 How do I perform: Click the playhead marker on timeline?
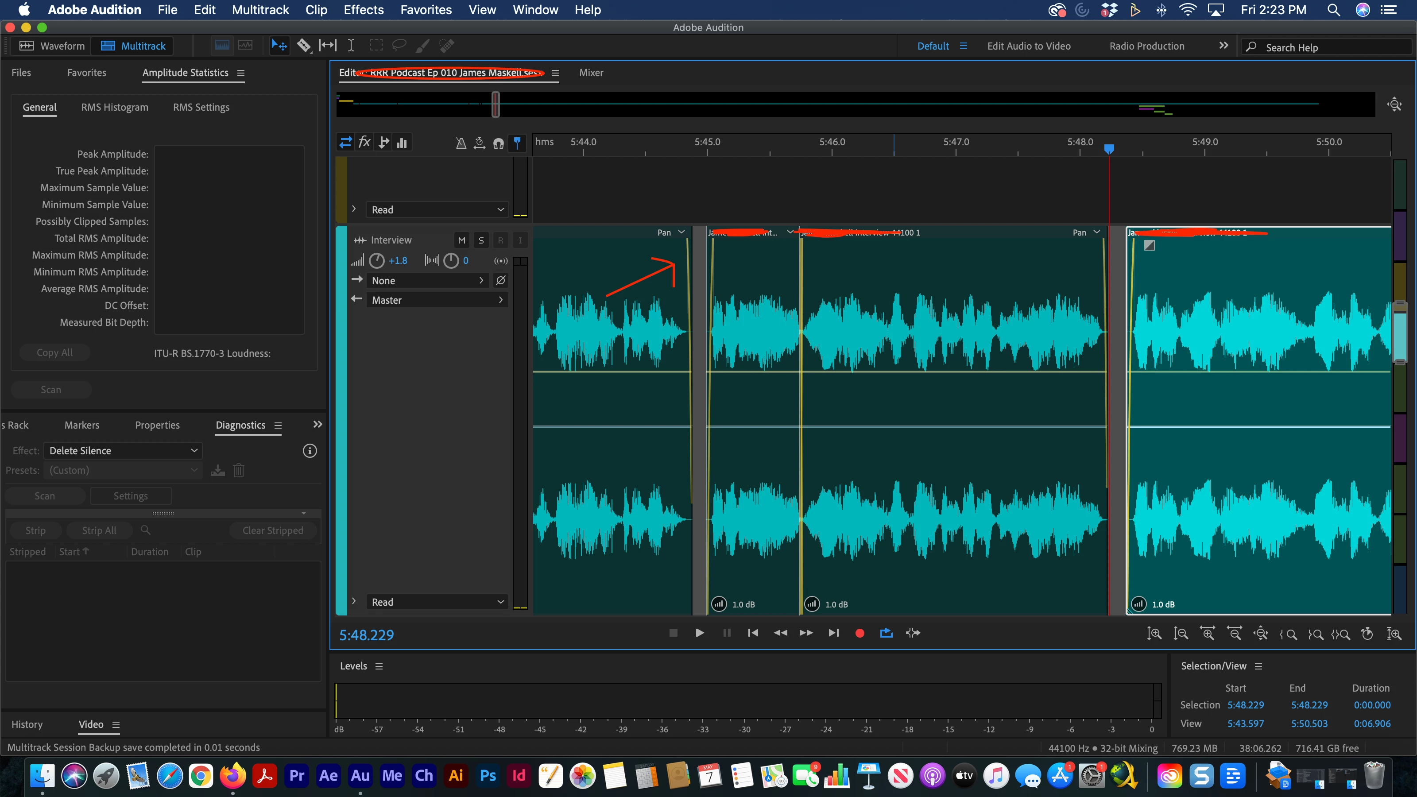pos(1109,149)
